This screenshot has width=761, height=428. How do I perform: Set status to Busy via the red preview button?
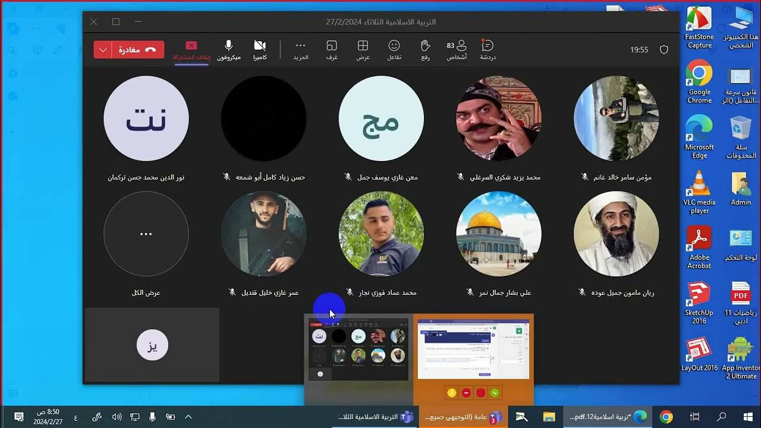480,393
